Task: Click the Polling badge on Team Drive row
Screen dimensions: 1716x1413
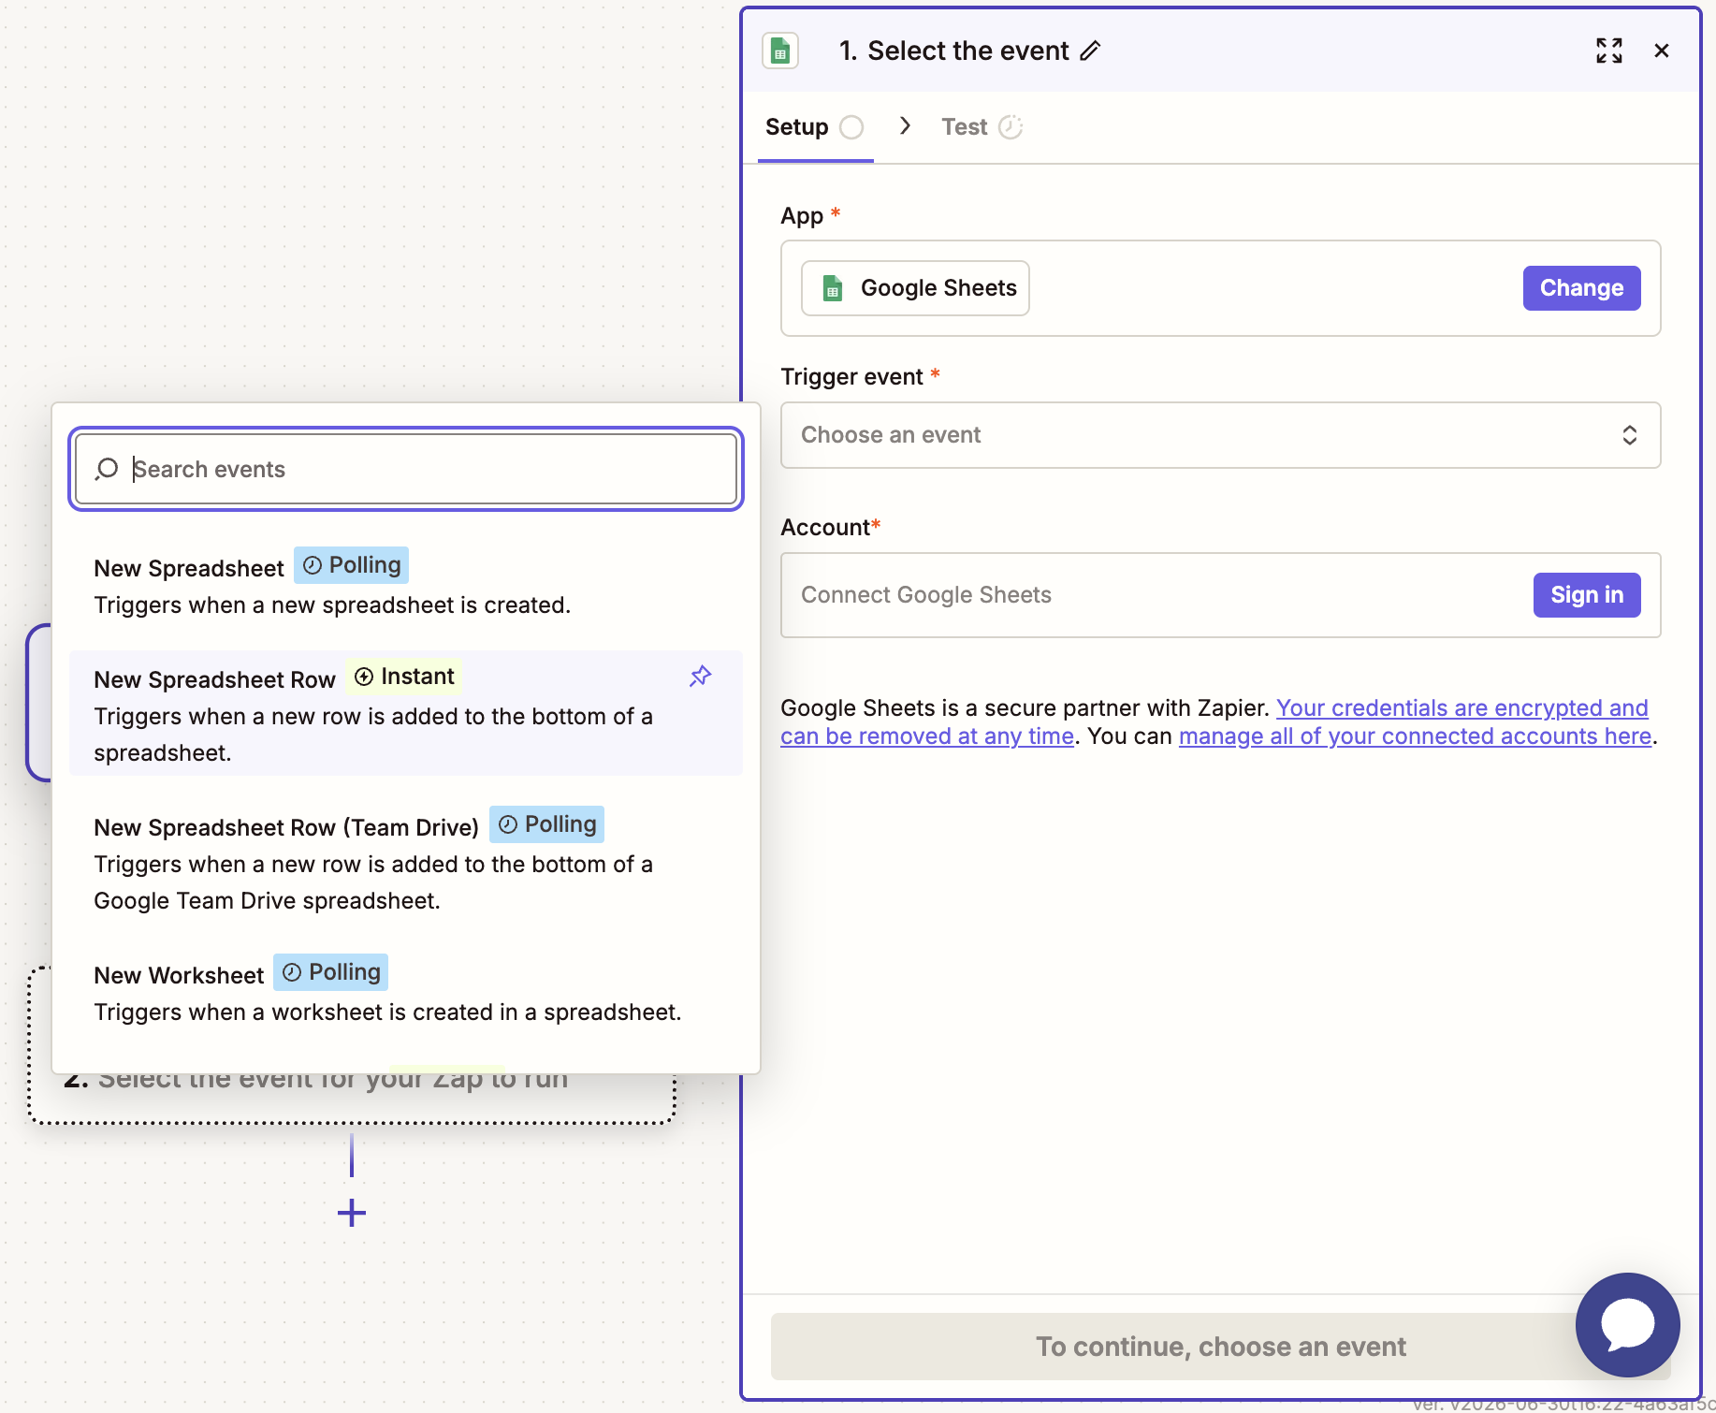Action: [x=547, y=824]
